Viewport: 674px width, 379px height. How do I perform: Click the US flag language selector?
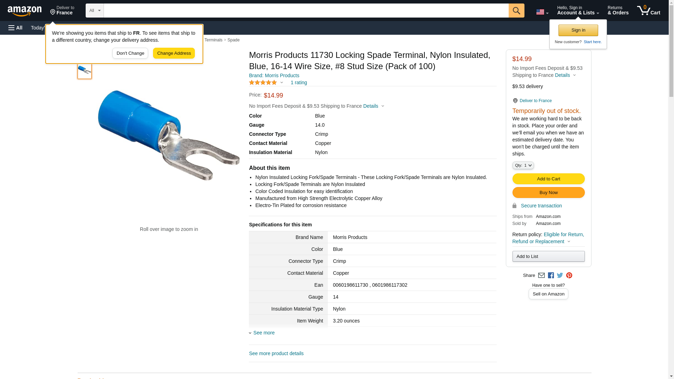(542, 12)
